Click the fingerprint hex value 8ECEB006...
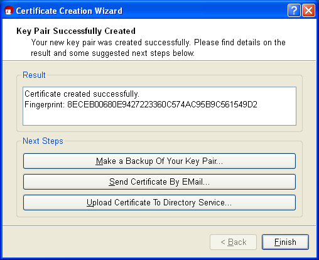319x260 pixels. click(x=162, y=104)
